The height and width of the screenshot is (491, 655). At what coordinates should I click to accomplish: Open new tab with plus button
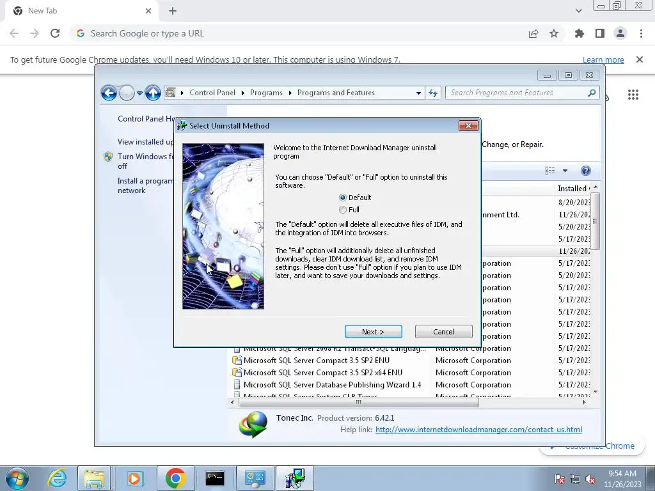173,11
